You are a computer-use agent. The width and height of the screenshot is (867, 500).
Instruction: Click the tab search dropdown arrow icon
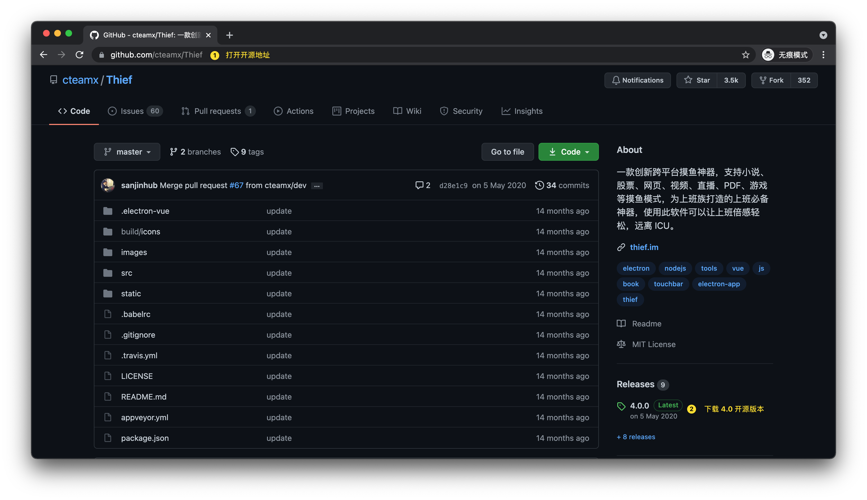pos(823,35)
